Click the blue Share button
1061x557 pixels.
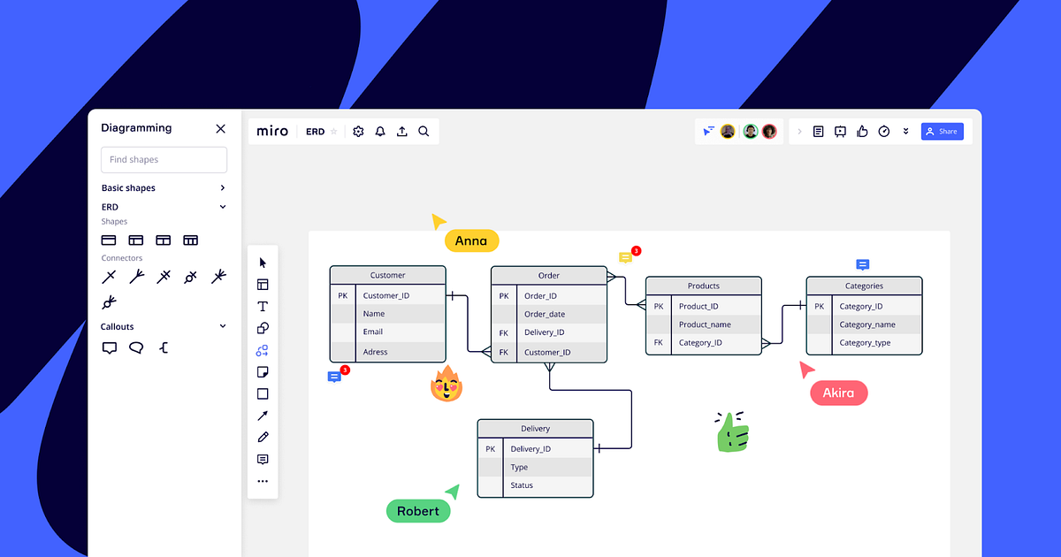942,131
